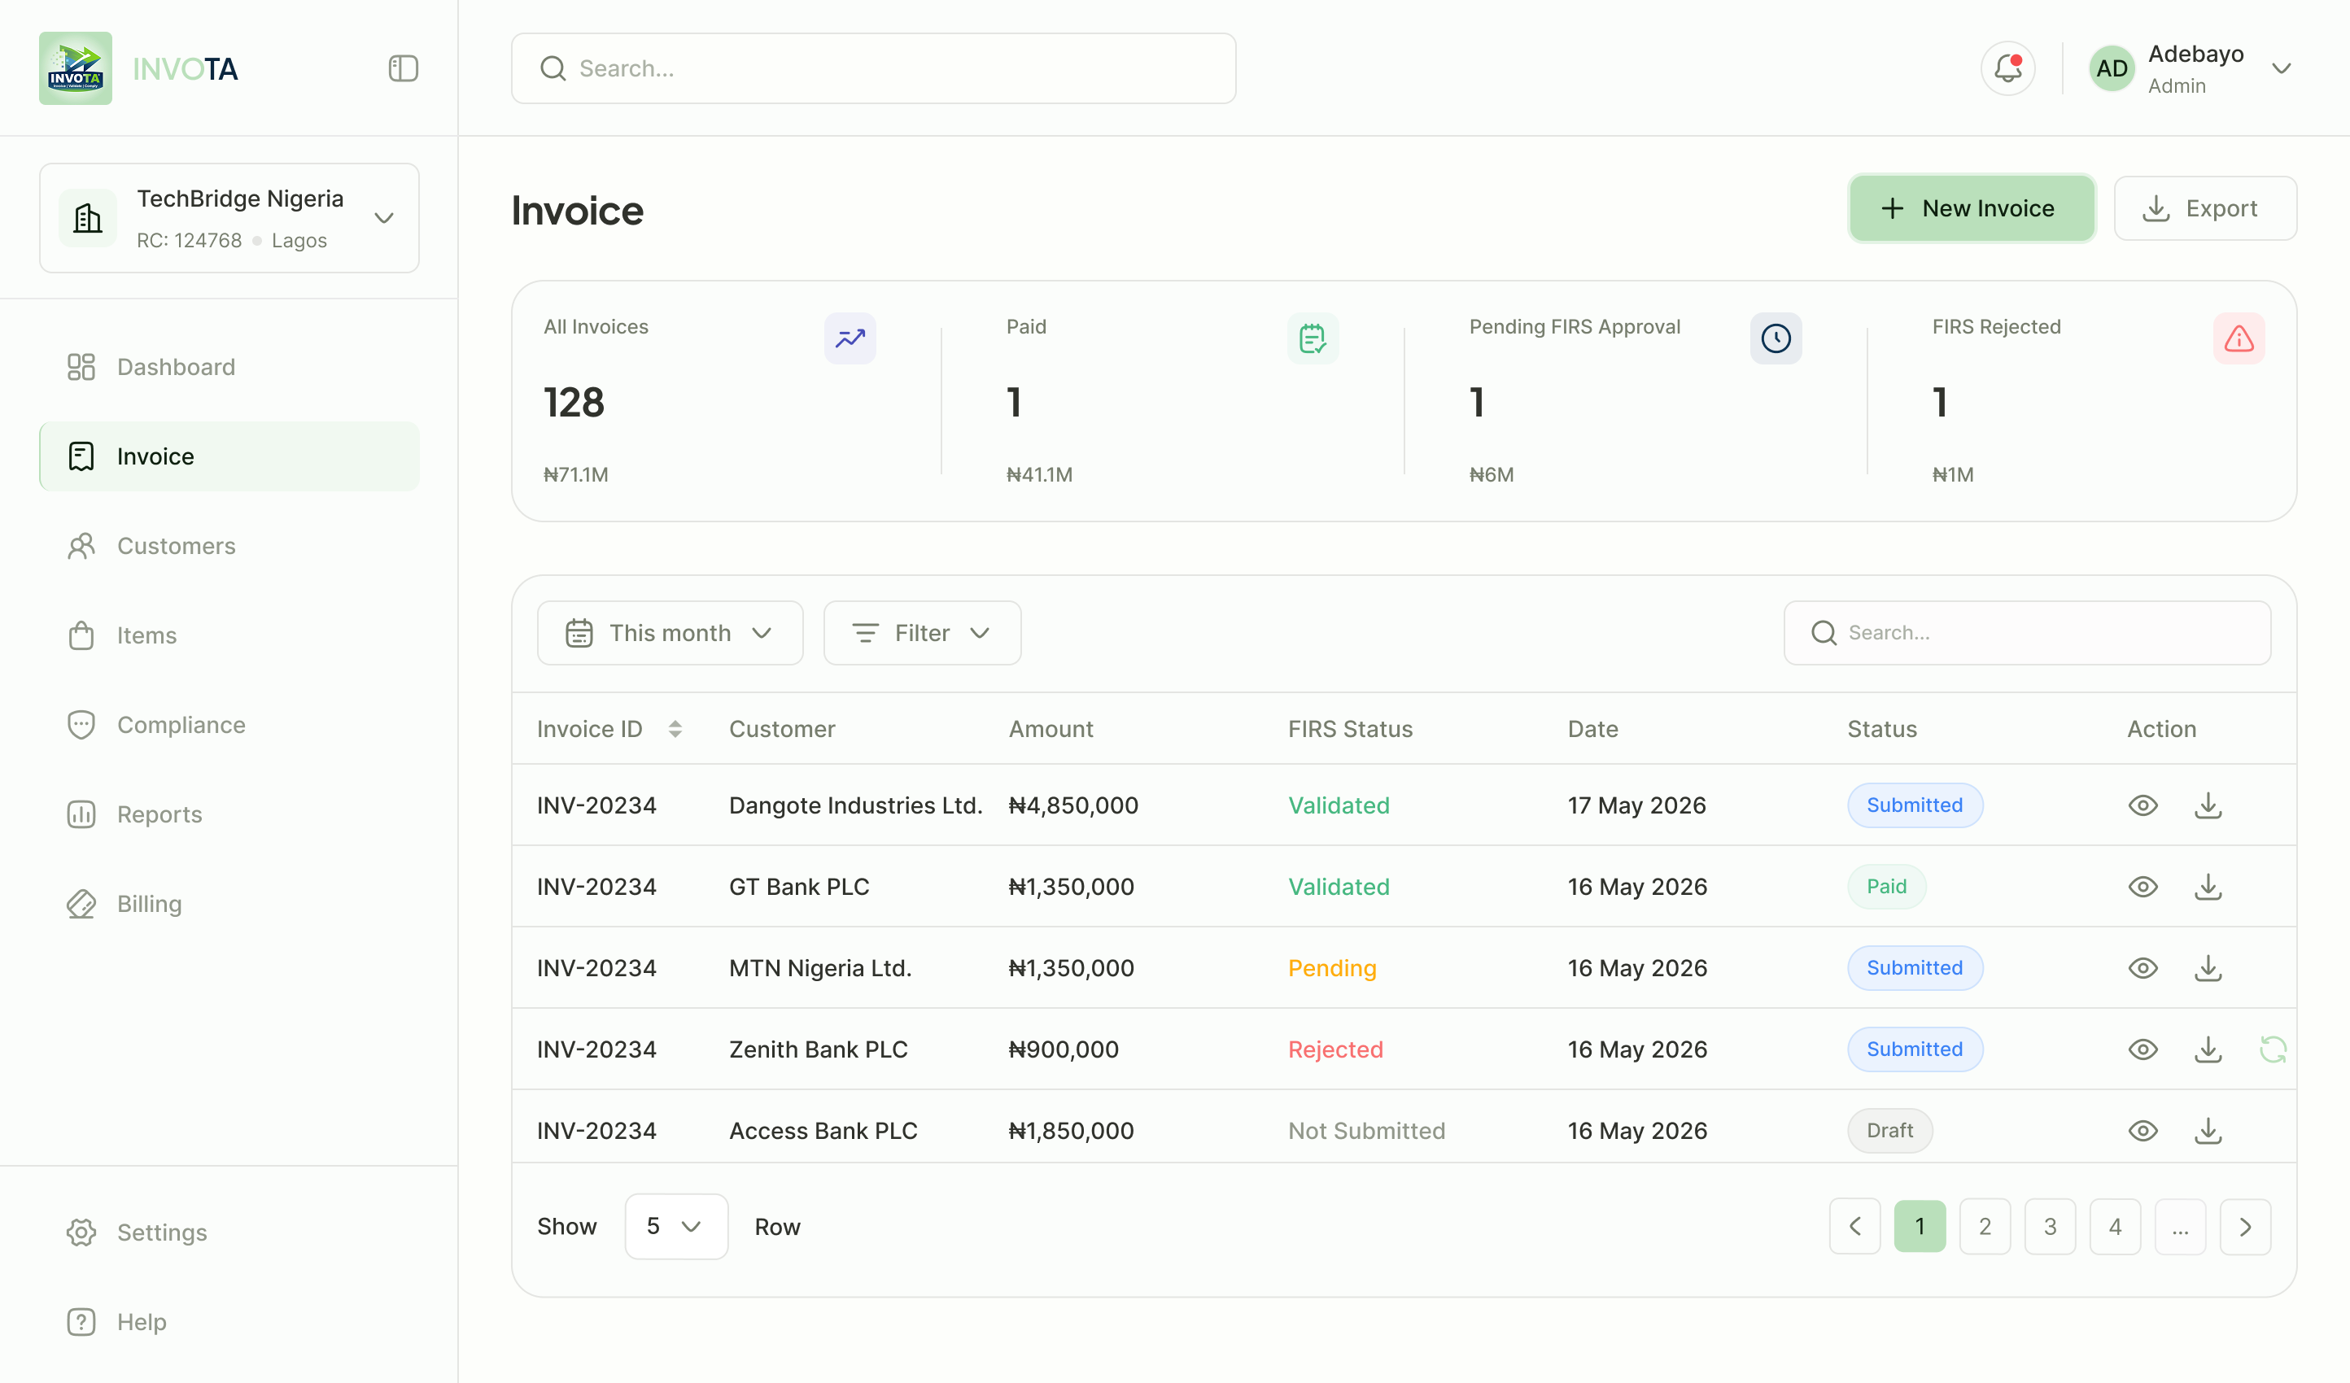The width and height of the screenshot is (2350, 1383).
Task: Click the Export button
Action: (x=2204, y=208)
